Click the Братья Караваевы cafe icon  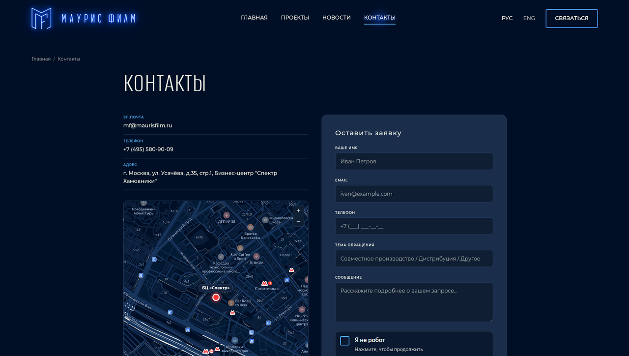tap(250, 227)
